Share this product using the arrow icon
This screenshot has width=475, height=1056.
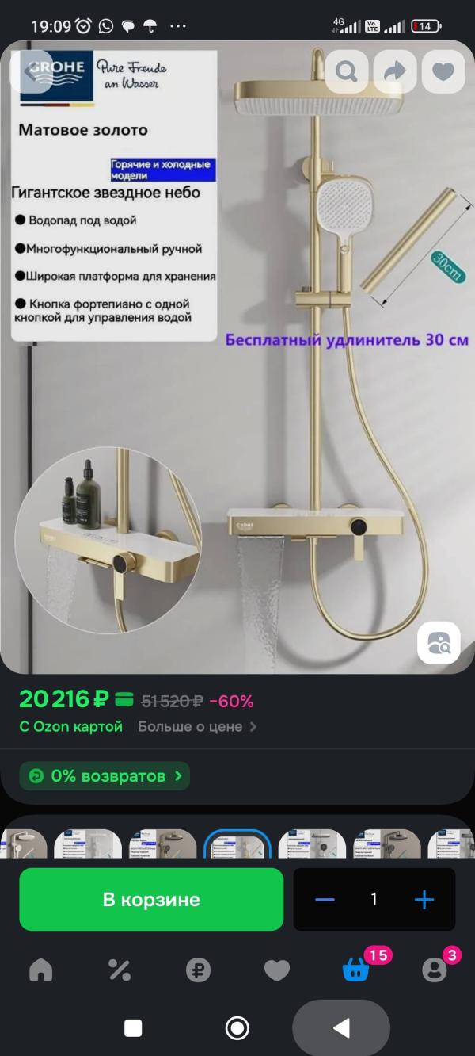[395, 71]
